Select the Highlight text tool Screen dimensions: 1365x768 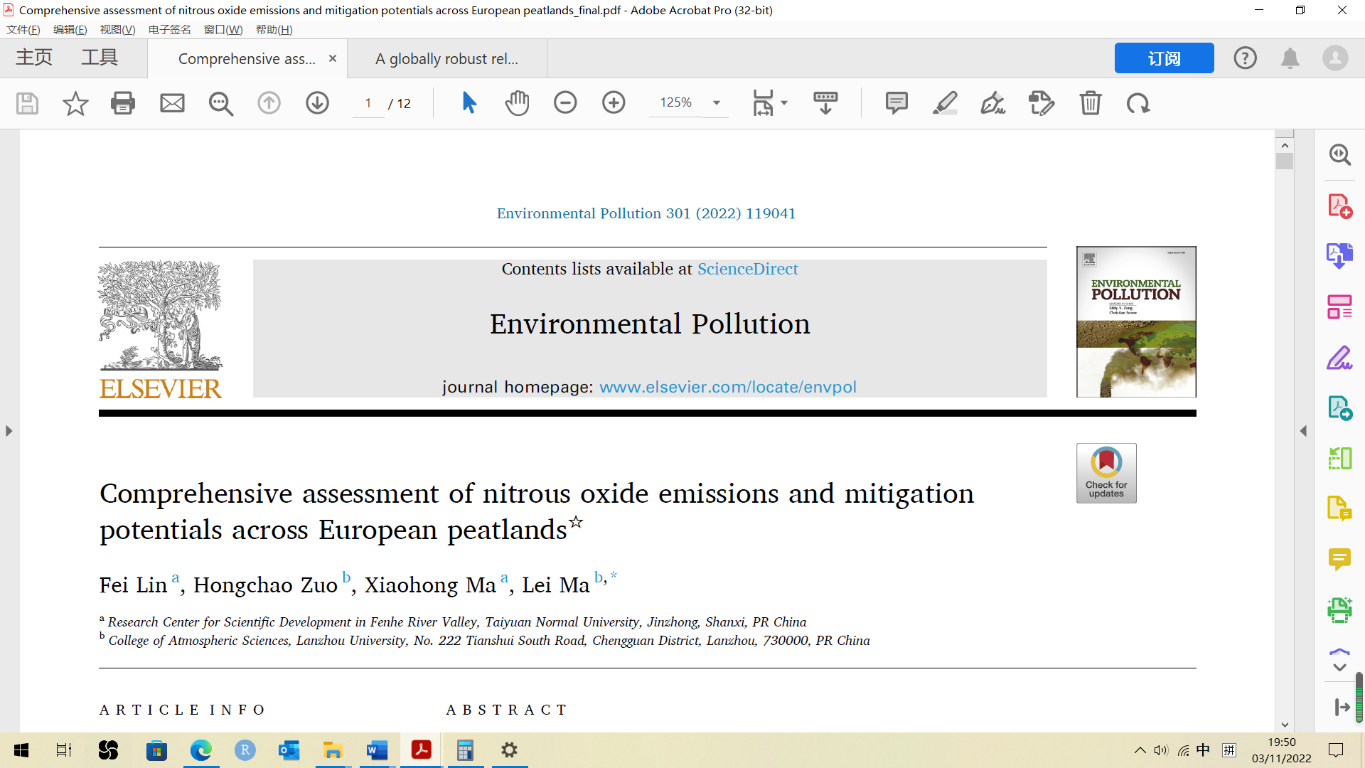pyautogui.click(x=945, y=103)
